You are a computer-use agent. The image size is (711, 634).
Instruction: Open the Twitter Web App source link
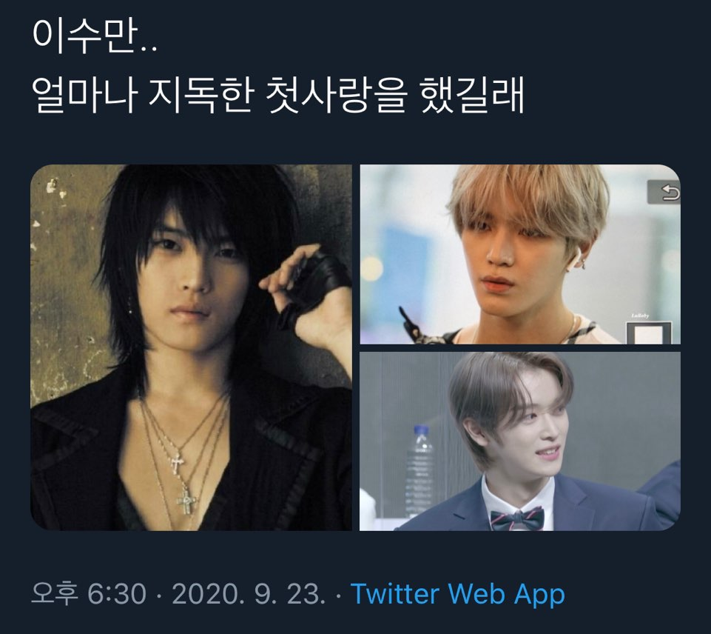point(457,593)
